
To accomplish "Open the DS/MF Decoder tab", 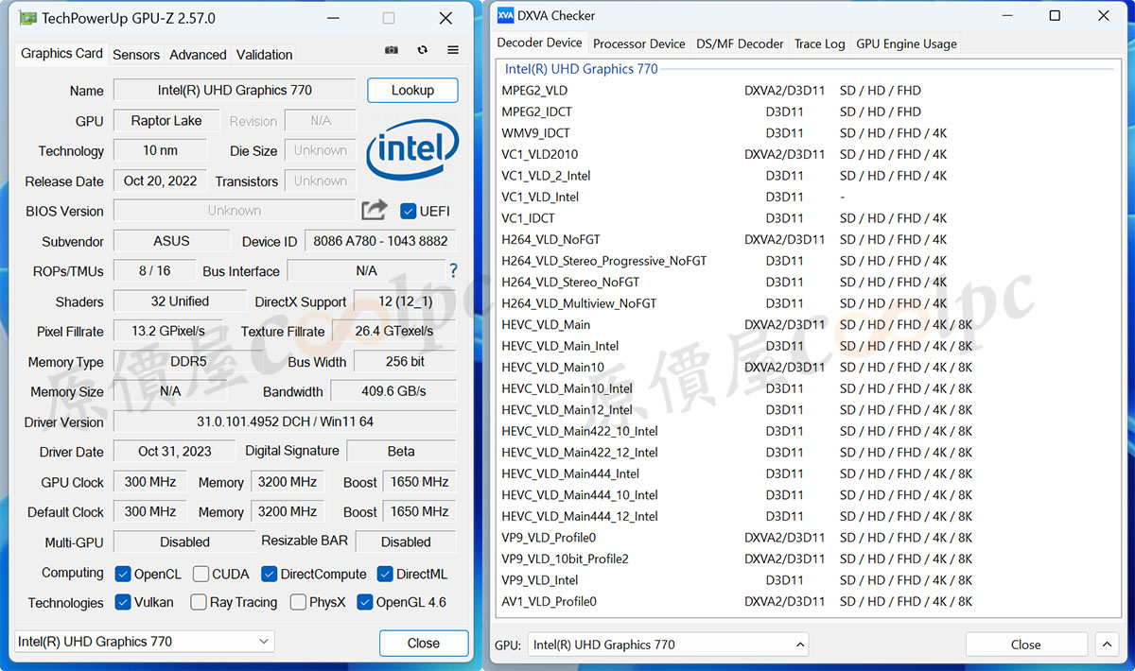I will tap(740, 43).
